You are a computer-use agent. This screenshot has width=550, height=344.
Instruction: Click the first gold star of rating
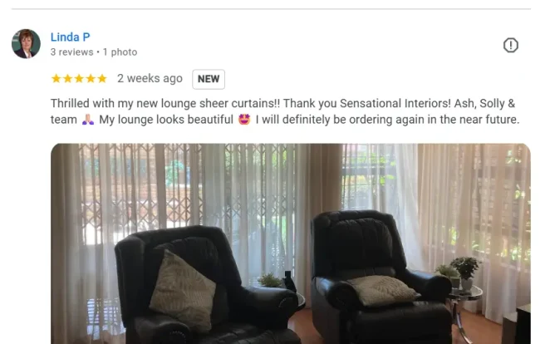coord(56,79)
